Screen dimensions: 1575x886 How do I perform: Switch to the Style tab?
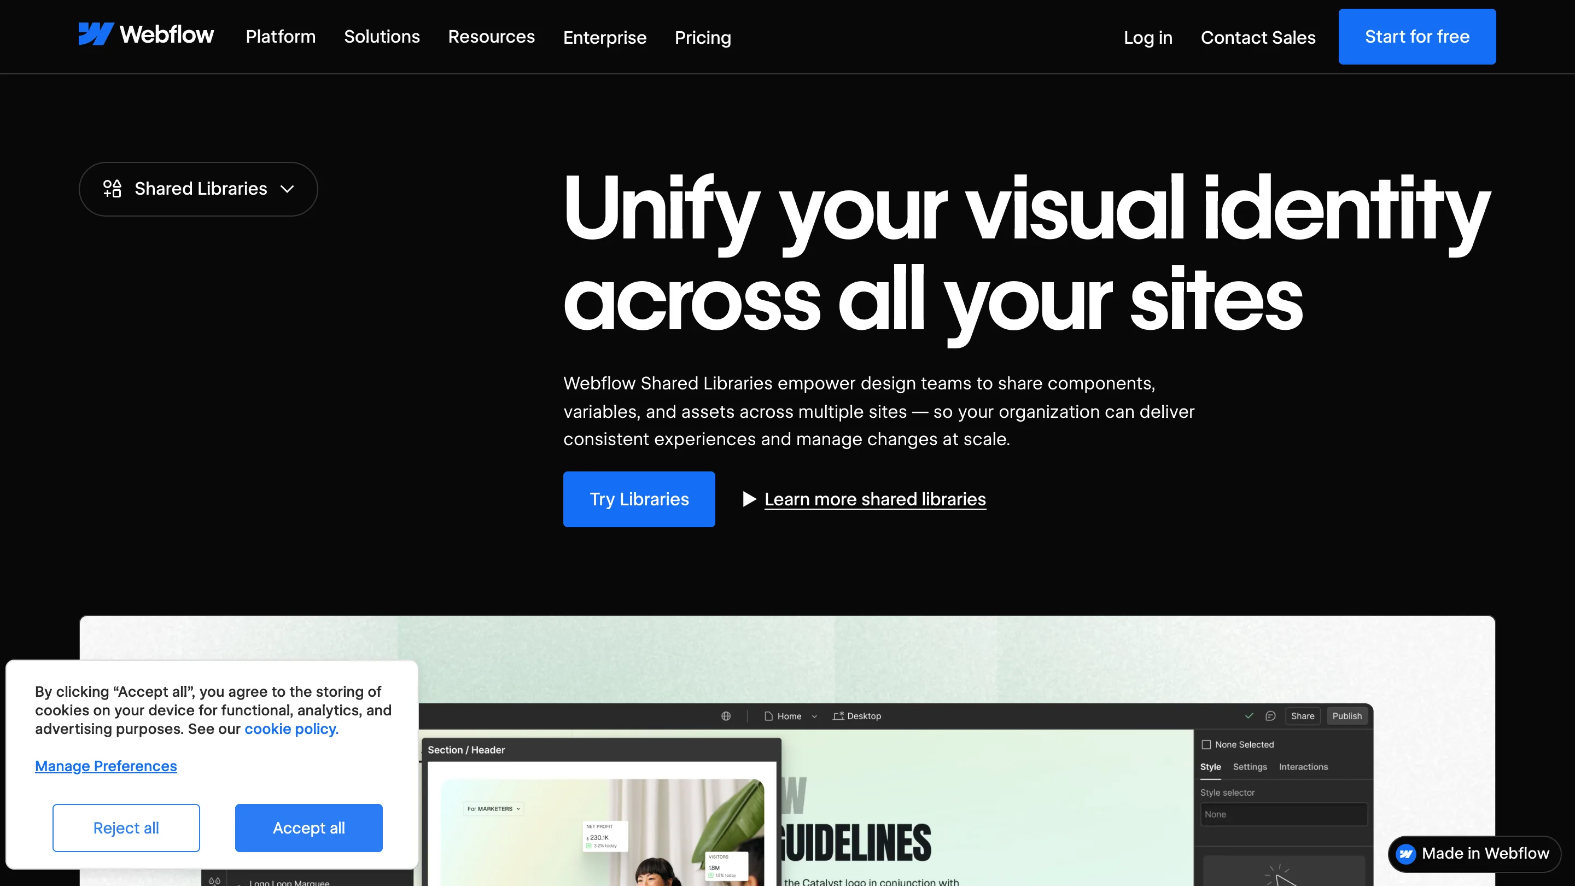point(1211,767)
